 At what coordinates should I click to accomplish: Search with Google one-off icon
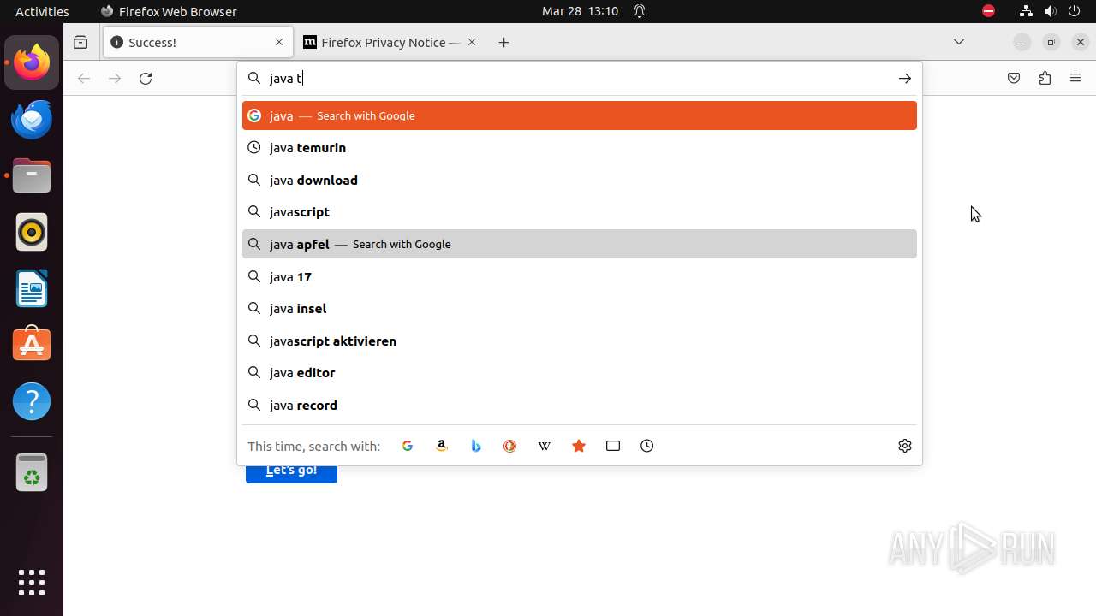pos(408,446)
